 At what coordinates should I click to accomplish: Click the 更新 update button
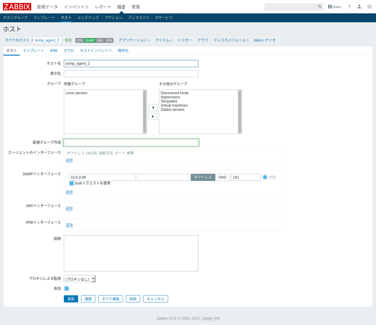pyautogui.click(x=71, y=299)
